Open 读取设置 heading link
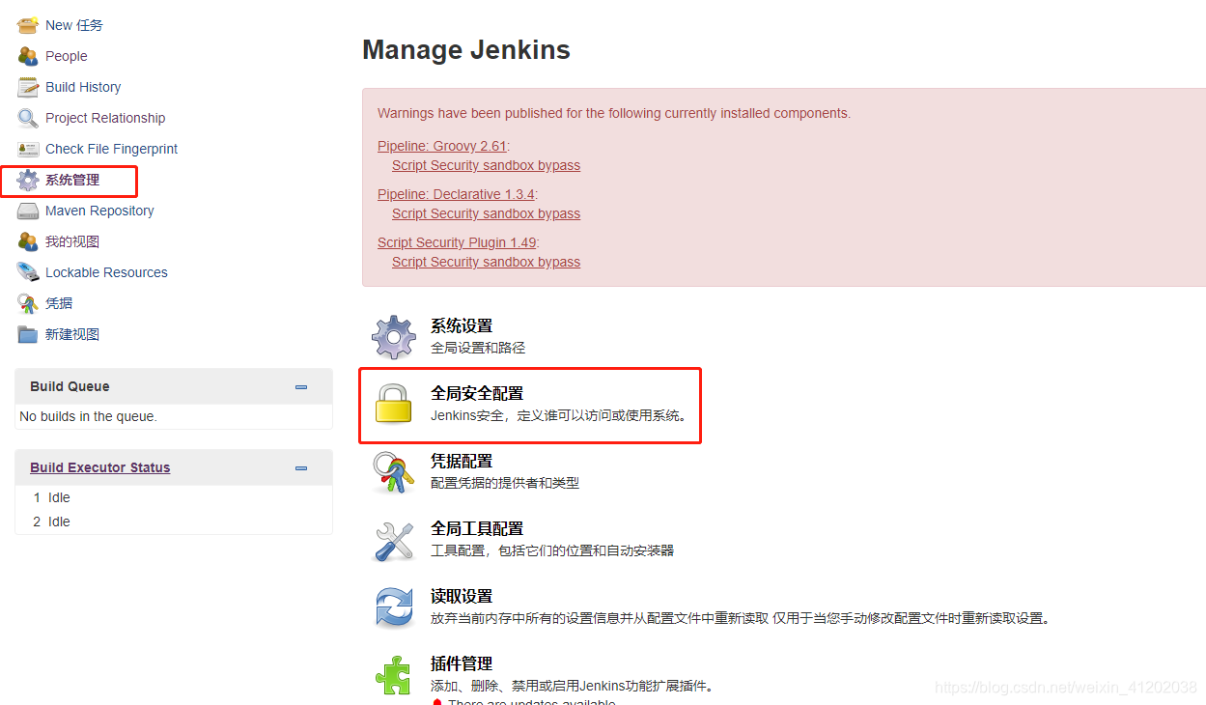 tap(462, 597)
